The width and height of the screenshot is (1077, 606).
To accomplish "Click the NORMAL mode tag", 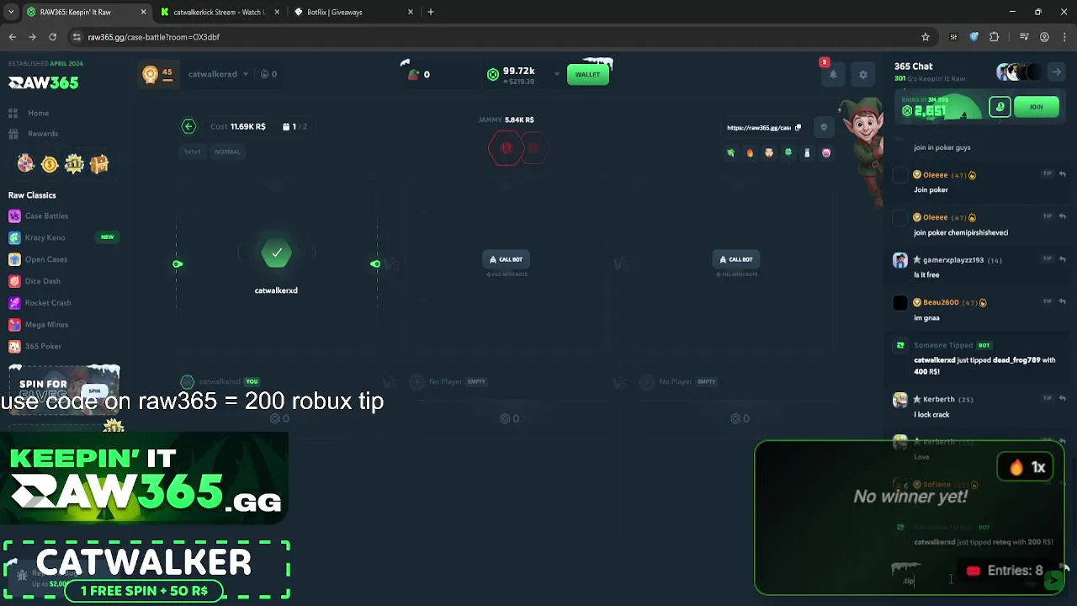I will (227, 151).
